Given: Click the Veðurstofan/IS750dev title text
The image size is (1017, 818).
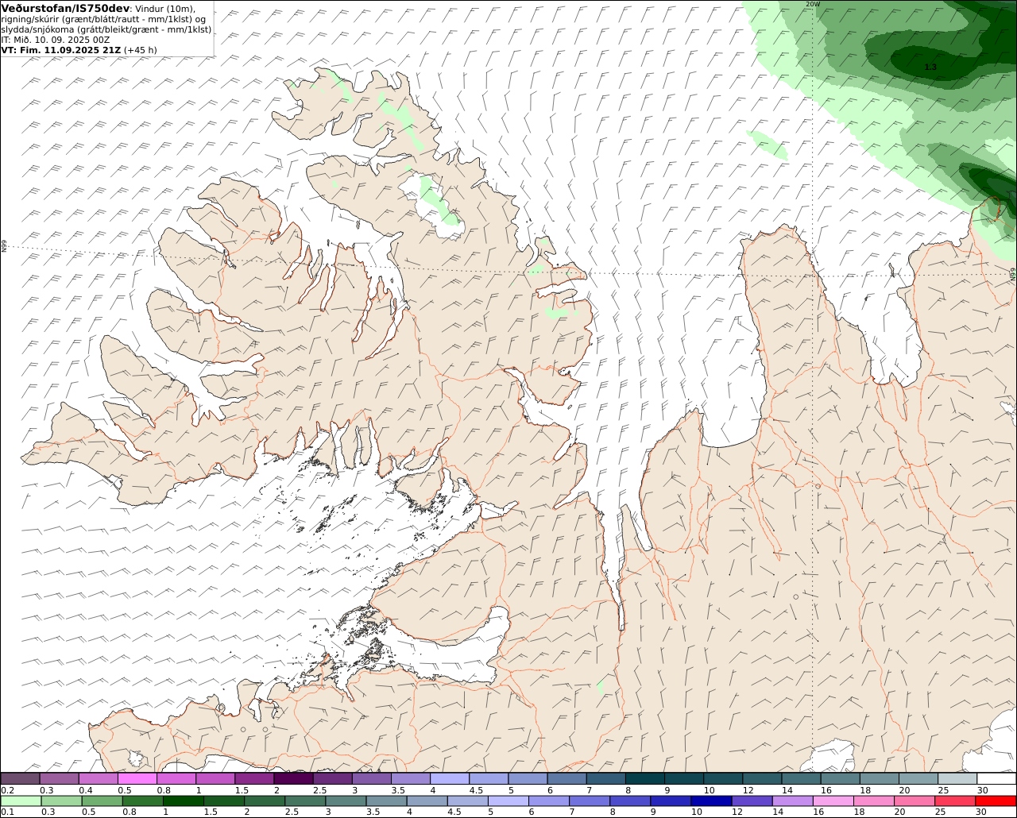Looking at the screenshot, I should click(66, 8).
